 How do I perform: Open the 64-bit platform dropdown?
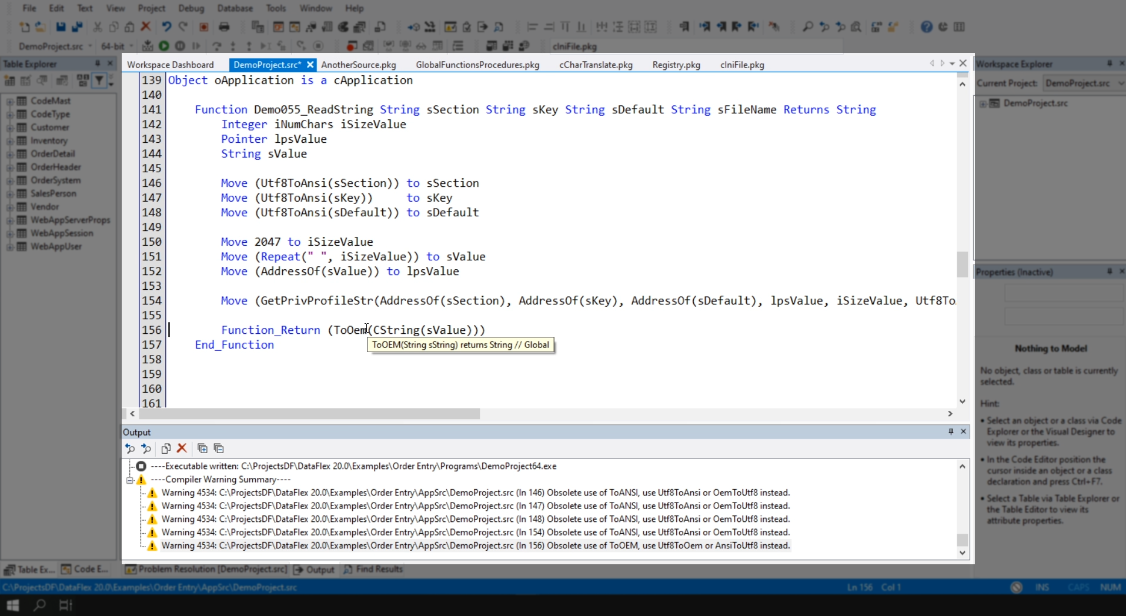coord(131,46)
